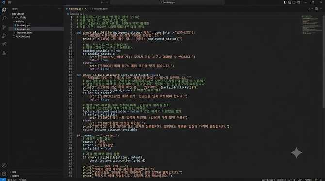Click the editor vertical scrollbar
Screen dimensions: 325x181
pos(324,62)
